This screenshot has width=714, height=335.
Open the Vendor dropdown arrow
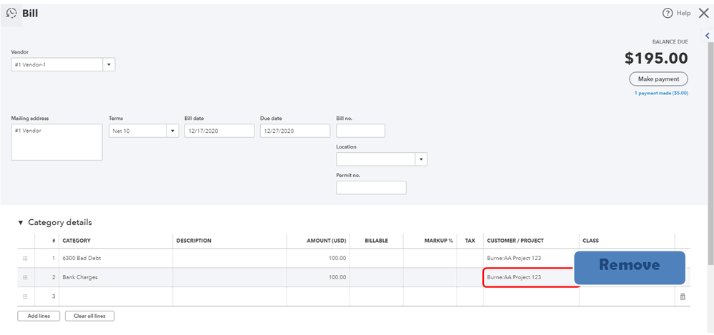(109, 64)
